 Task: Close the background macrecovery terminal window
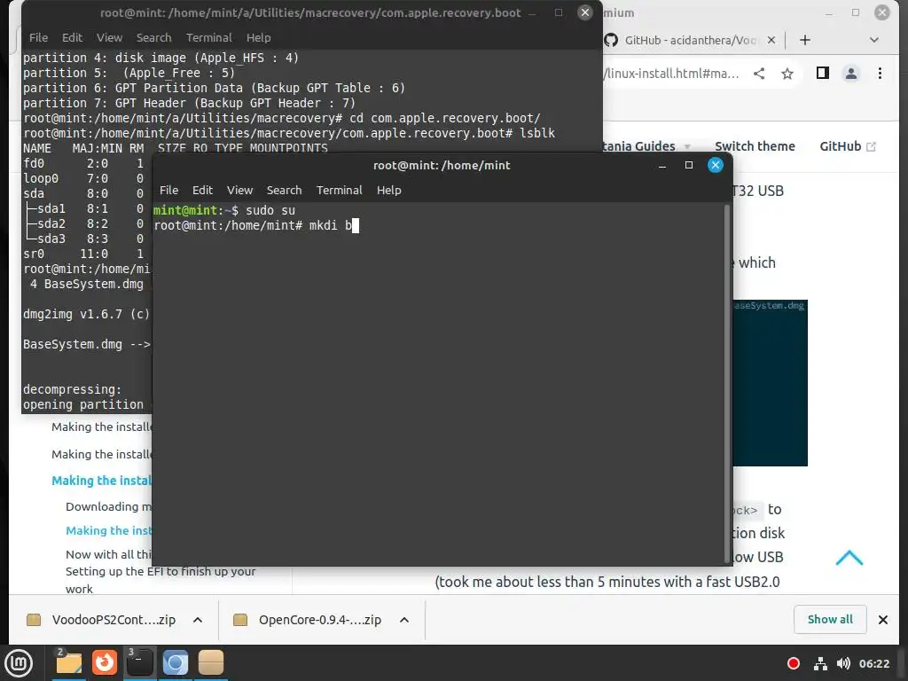(585, 12)
